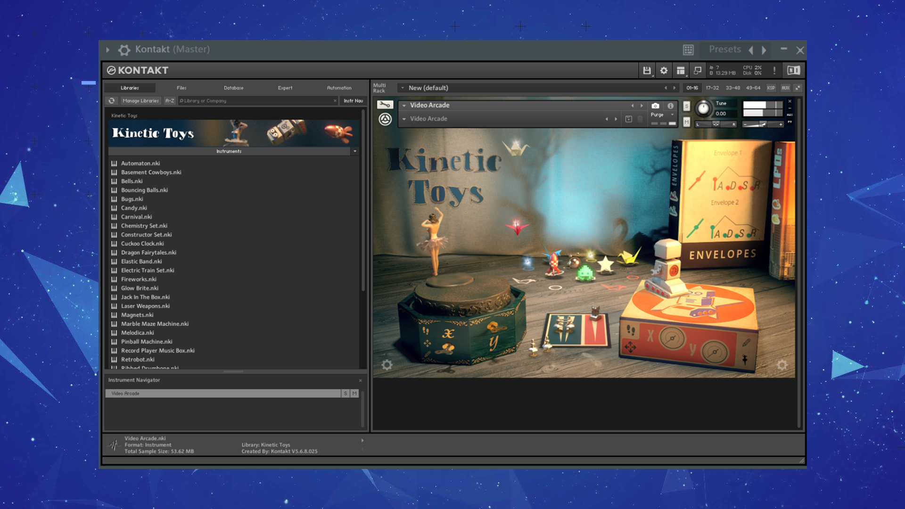Remove Video Arcade instrument with x icon
The width and height of the screenshot is (905, 509).
pos(790,101)
